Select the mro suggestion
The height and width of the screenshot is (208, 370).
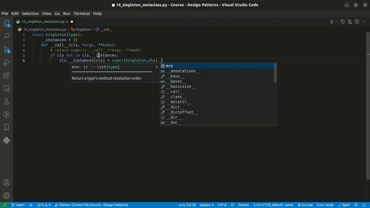click(217, 66)
